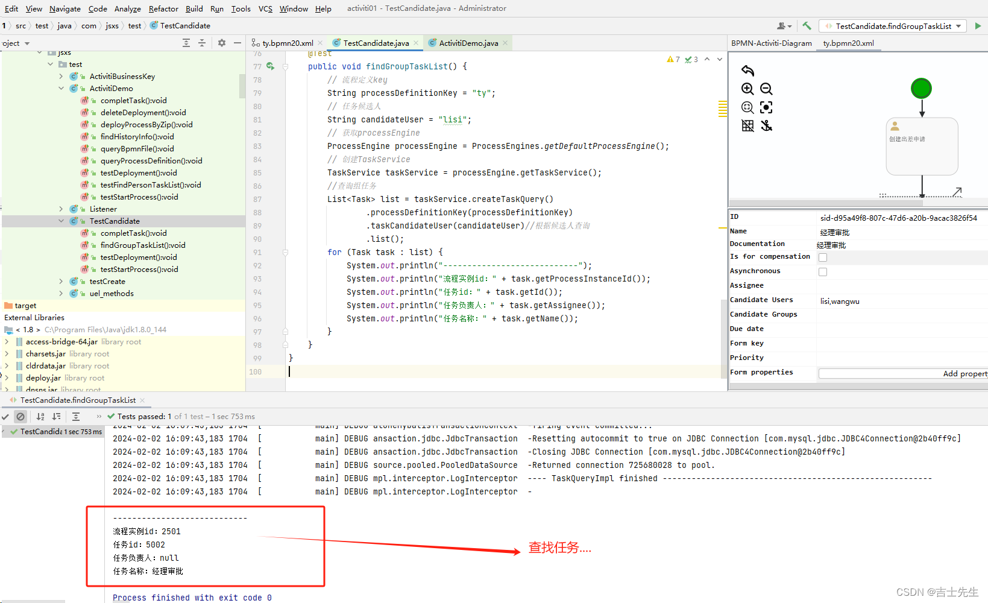Toggle the grid icon in BPMN diagram
This screenshot has width=988, height=603.
tap(747, 125)
